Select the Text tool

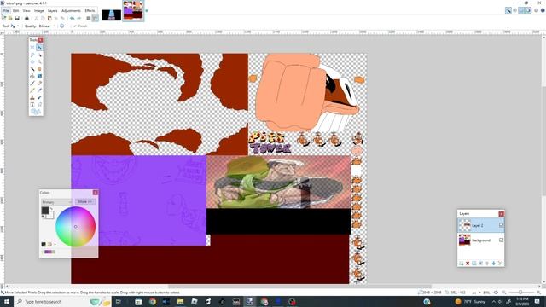tap(32, 104)
